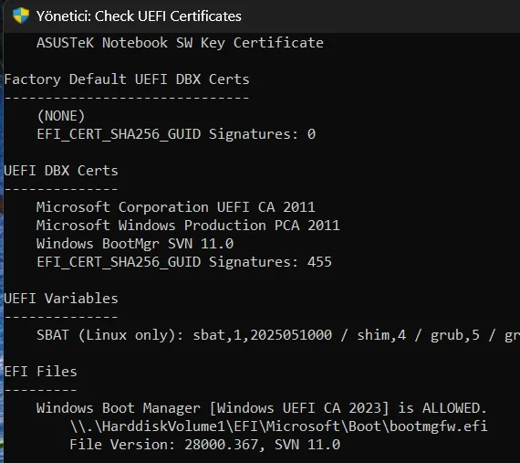
Task: Click the 'Signatures: 455' line
Action: [x=184, y=262]
